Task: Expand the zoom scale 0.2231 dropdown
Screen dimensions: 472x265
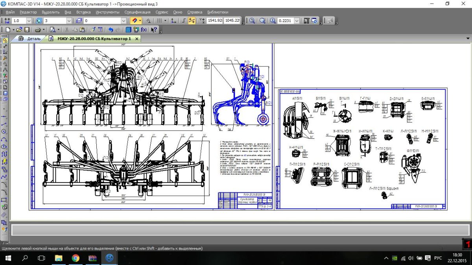Action: pyautogui.click(x=297, y=20)
